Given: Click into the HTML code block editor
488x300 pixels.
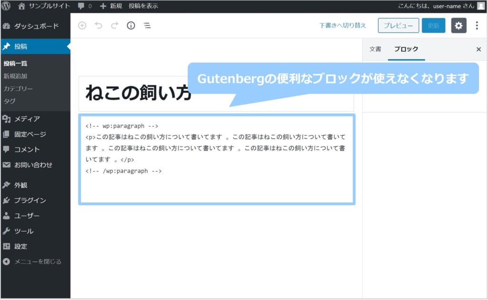Looking at the screenshot, I should (217, 159).
